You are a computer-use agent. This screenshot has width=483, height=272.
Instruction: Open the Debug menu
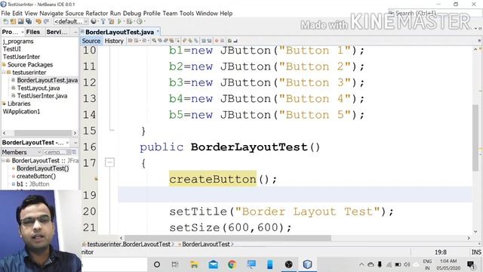coord(132,14)
